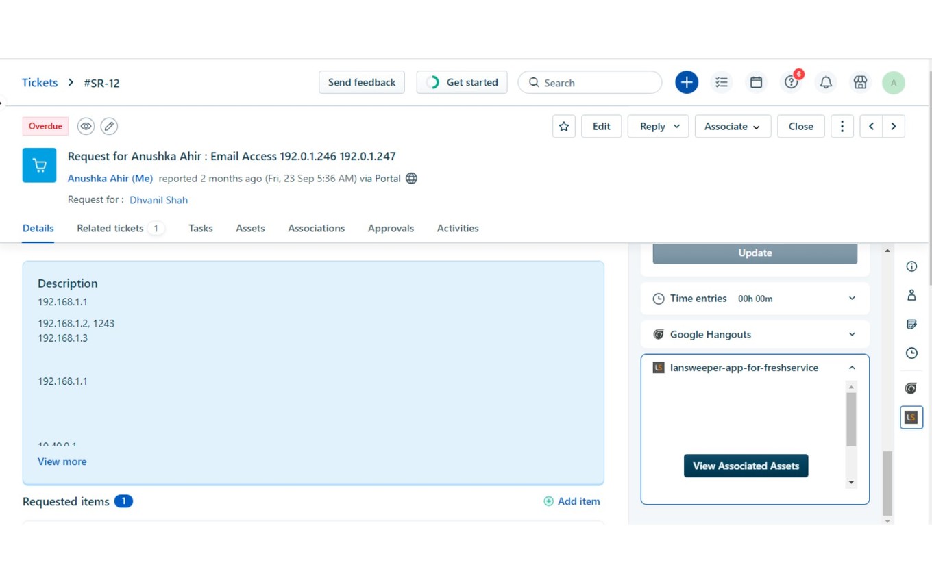This screenshot has width=932, height=582.
Task: Open the calendar icon in header
Action: [x=756, y=82]
